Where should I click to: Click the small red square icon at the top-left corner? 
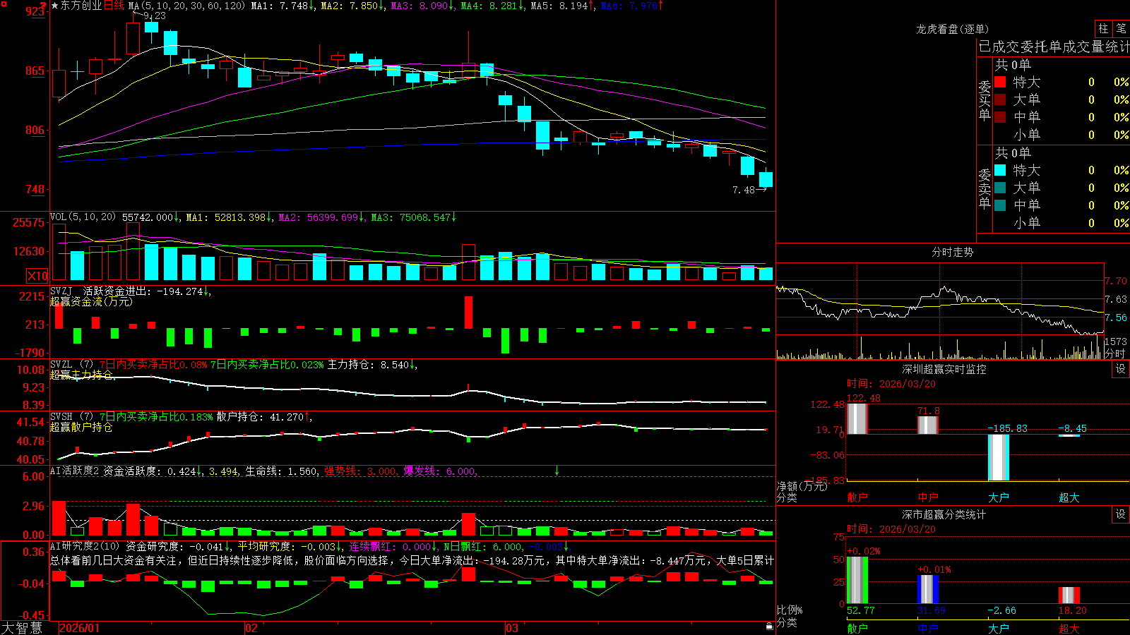click(x=3, y=3)
